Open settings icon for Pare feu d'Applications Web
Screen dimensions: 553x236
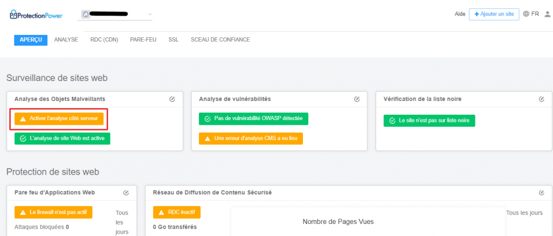coord(126,193)
